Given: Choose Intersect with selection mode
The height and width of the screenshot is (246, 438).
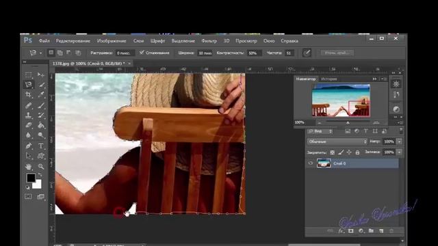Looking at the screenshot, I should 78,53.
